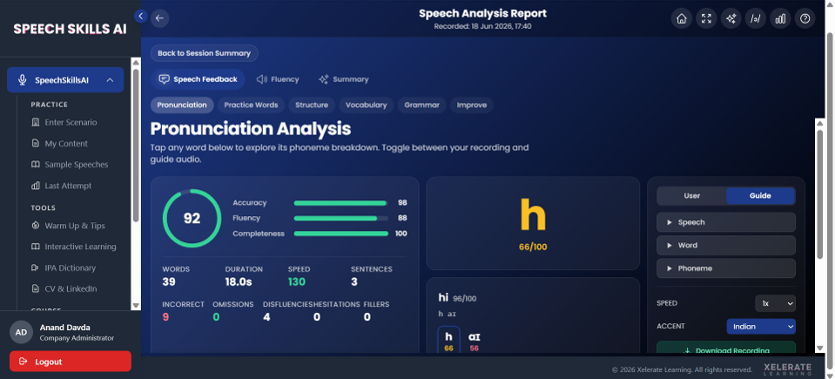Viewport: 835px width, 379px height.
Task: Select the Structure sub-tab
Action: pos(312,105)
